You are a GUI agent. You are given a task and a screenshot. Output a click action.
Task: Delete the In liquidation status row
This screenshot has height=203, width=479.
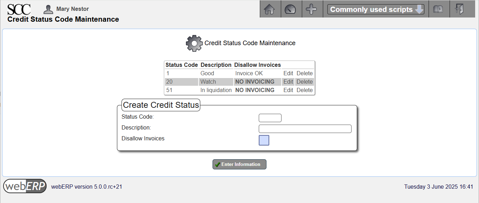click(305, 90)
